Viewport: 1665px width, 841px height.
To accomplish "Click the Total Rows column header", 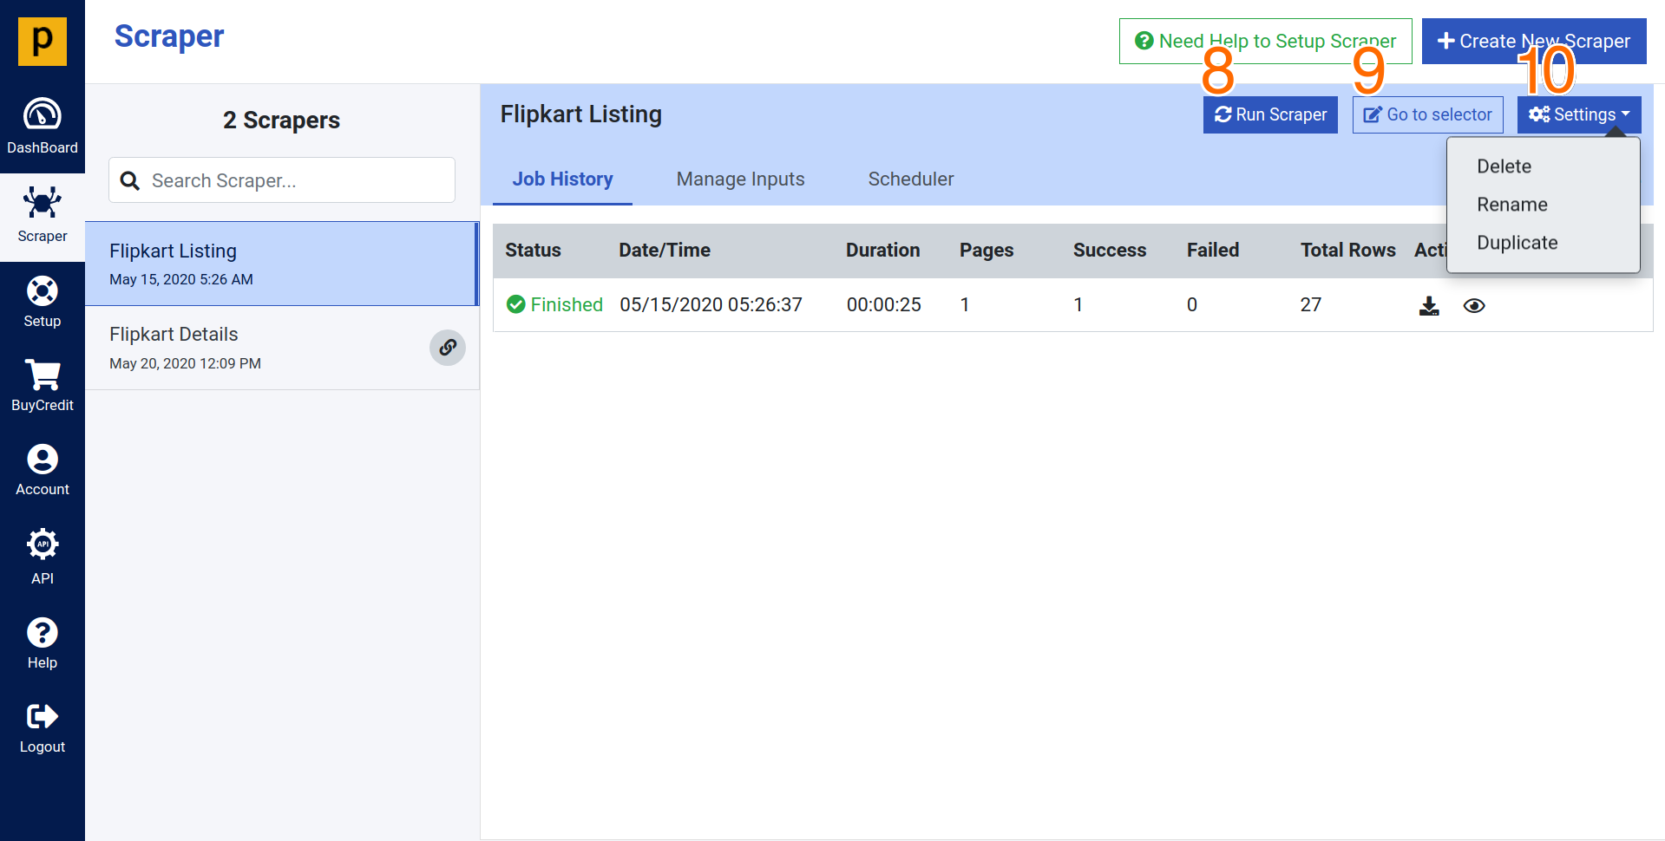I will [x=1348, y=250].
